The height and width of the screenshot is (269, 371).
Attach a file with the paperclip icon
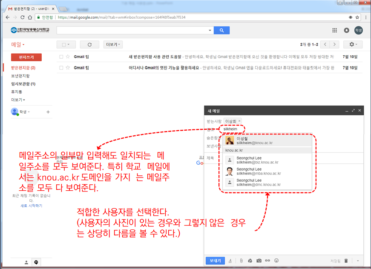[241, 260]
